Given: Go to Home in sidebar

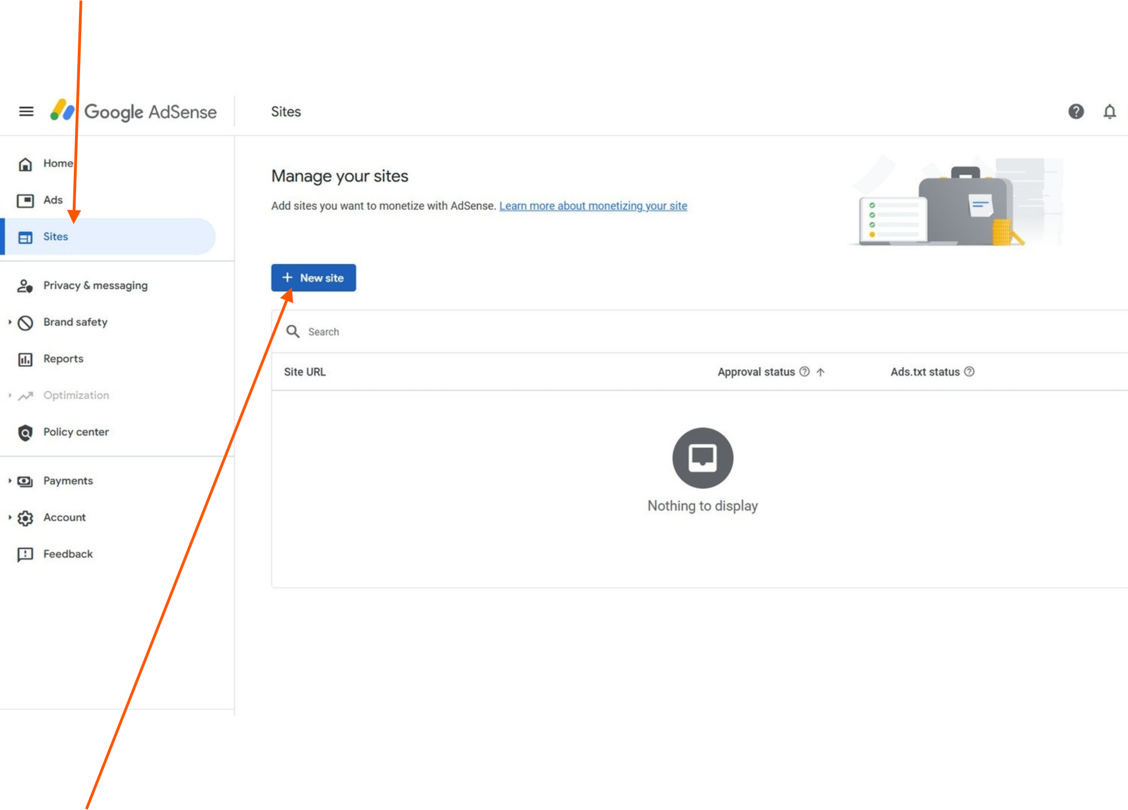Looking at the screenshot, I should [x=58, y=164].
